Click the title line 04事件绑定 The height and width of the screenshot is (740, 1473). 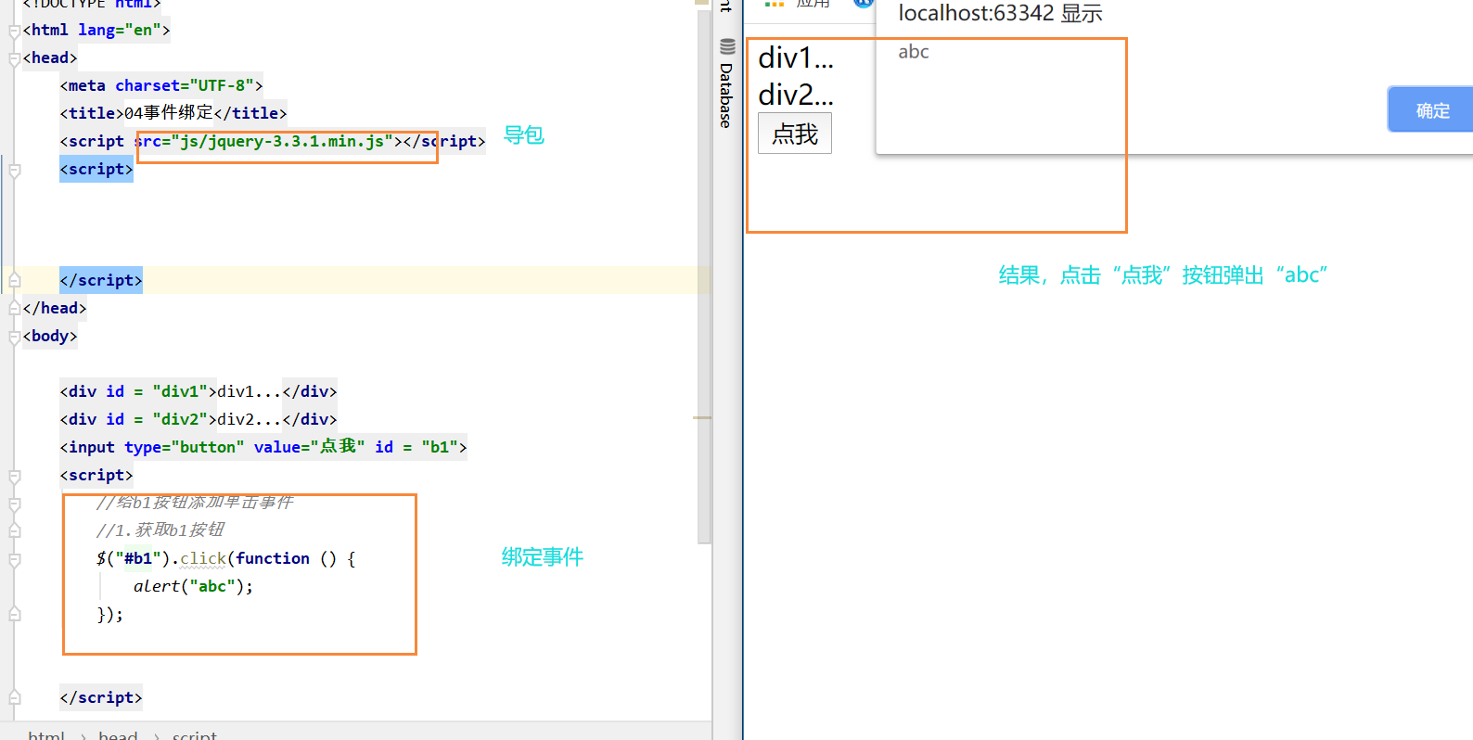173,113
